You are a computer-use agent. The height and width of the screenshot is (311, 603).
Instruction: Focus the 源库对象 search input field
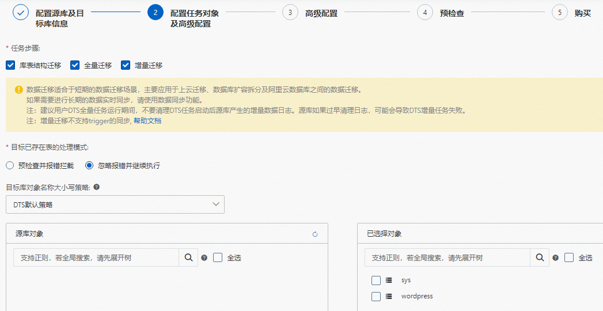tap(96, 257)
